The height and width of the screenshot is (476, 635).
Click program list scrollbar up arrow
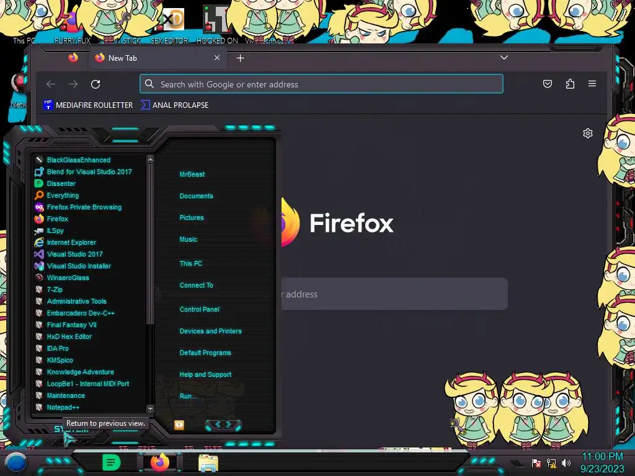tap(150, 159)
